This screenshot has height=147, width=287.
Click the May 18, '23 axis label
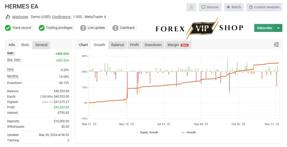[x=126, y=124]
